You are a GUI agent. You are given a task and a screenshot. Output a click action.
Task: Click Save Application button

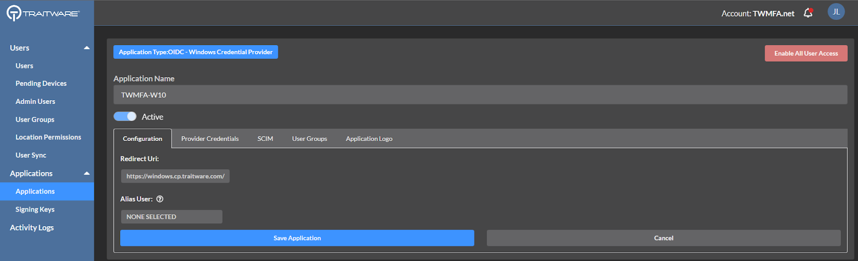click(297, 238)
